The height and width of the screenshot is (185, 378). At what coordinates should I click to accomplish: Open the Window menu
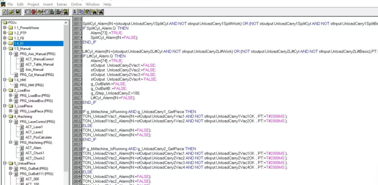pyautogui.click(x=92, y=4)
